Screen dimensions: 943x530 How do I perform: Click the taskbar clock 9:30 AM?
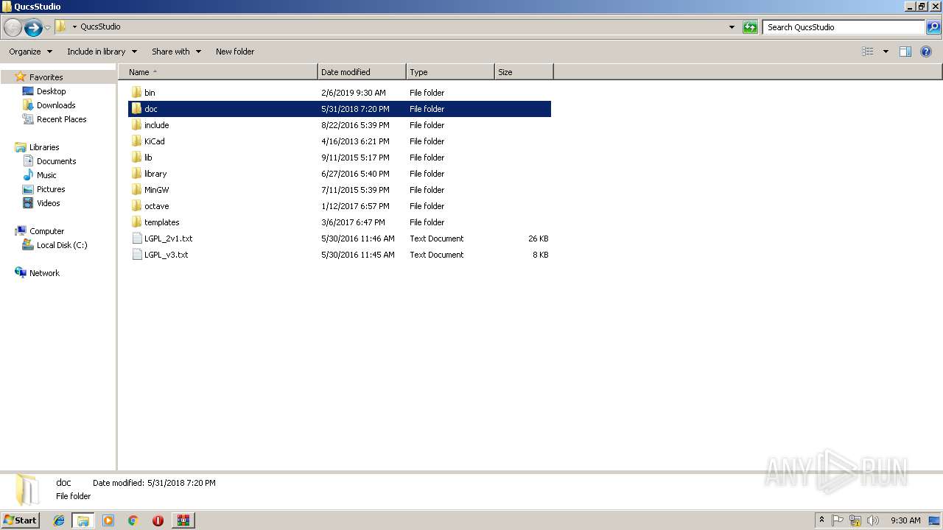pos(905,520)
